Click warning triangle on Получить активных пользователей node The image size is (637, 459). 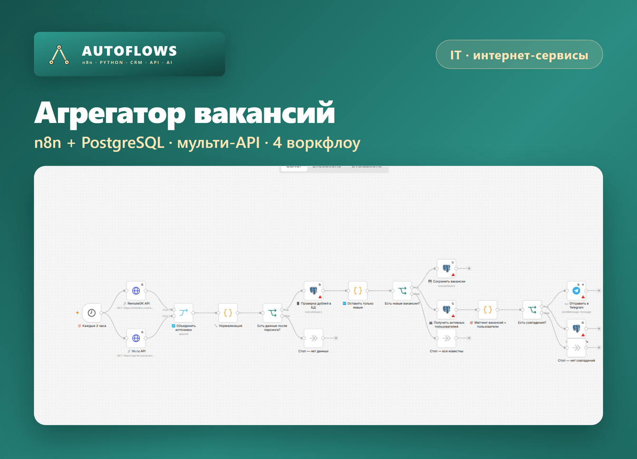(453, 316)
